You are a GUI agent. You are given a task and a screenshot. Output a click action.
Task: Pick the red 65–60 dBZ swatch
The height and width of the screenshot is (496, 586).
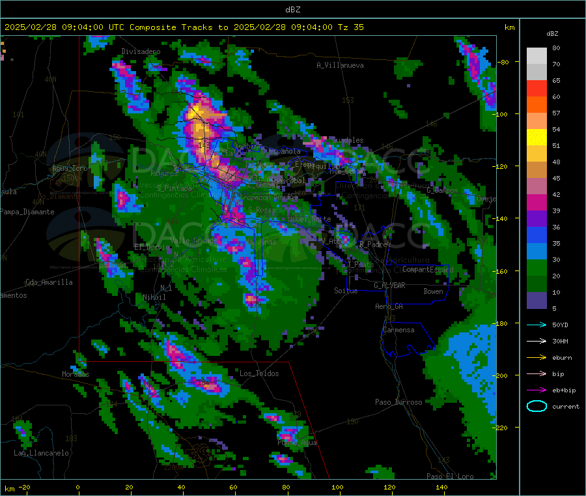(537, 88)
